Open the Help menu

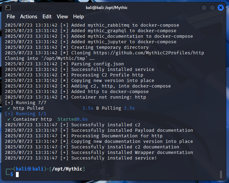(x=79, y=17)
